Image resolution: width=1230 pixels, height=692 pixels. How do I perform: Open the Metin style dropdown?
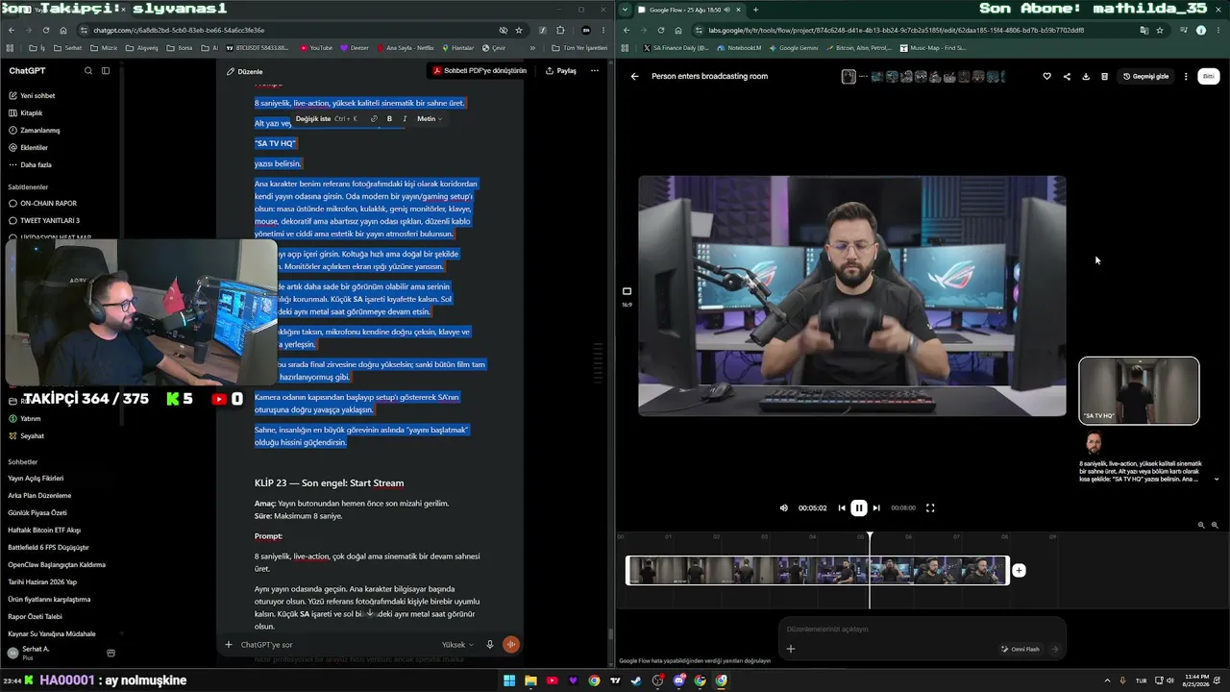pyautogui.click(x=430, y=118)
